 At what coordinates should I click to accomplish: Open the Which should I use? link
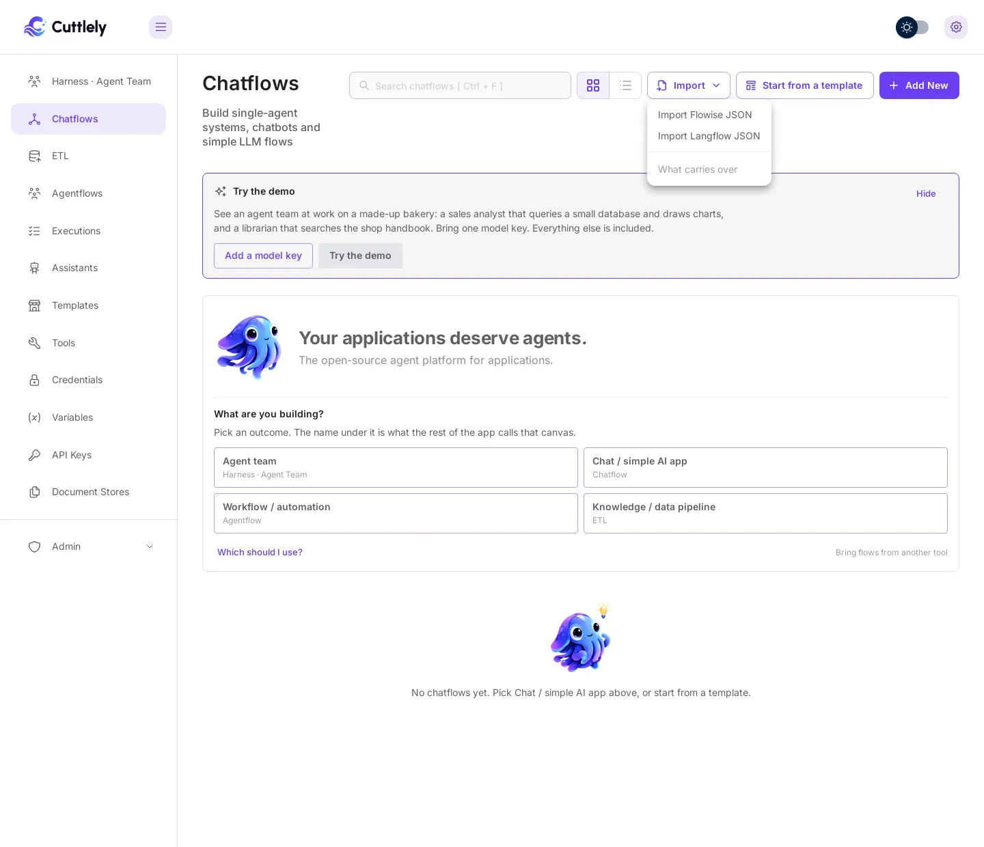260,552
